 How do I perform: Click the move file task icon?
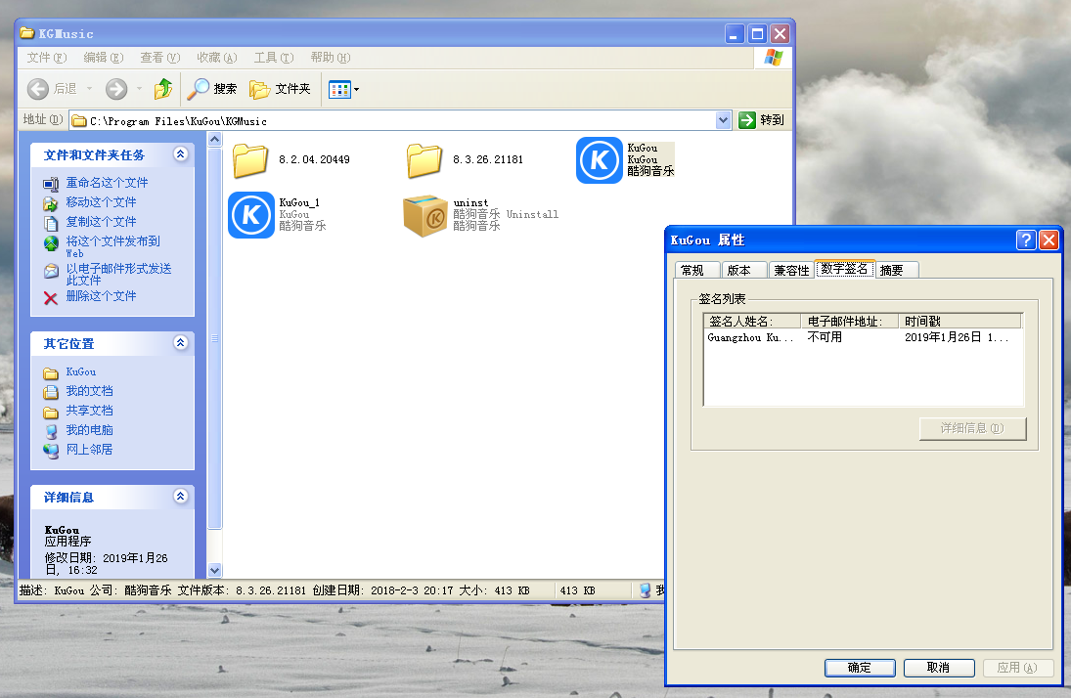coord(51,203)
